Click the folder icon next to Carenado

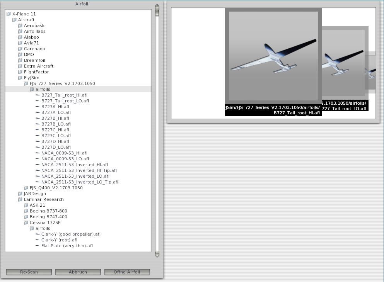pos(20,49)
